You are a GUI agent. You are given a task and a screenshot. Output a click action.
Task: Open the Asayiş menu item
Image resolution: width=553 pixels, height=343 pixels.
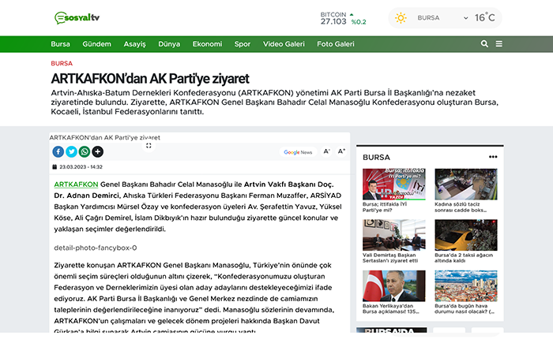pos(134,44)
